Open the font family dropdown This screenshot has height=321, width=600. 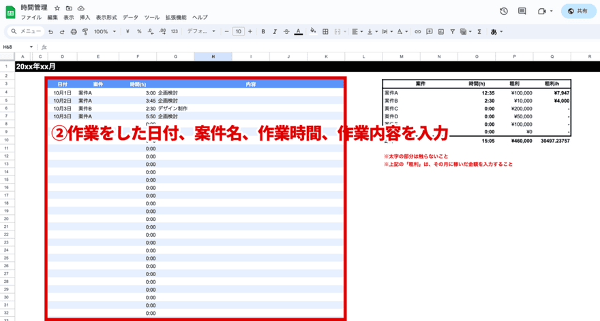tap(201, 32)
